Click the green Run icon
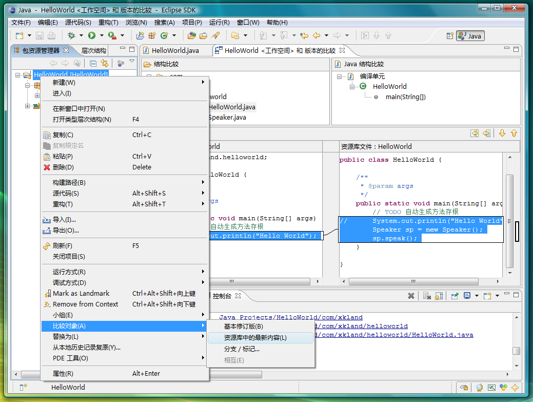This screenshot has height=402, width=533. [92, 35]
